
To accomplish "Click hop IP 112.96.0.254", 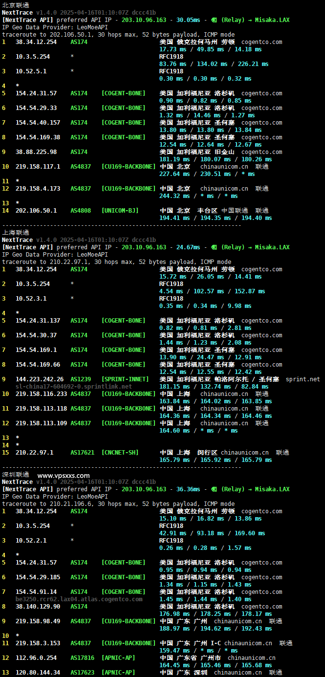I will 36,658.
